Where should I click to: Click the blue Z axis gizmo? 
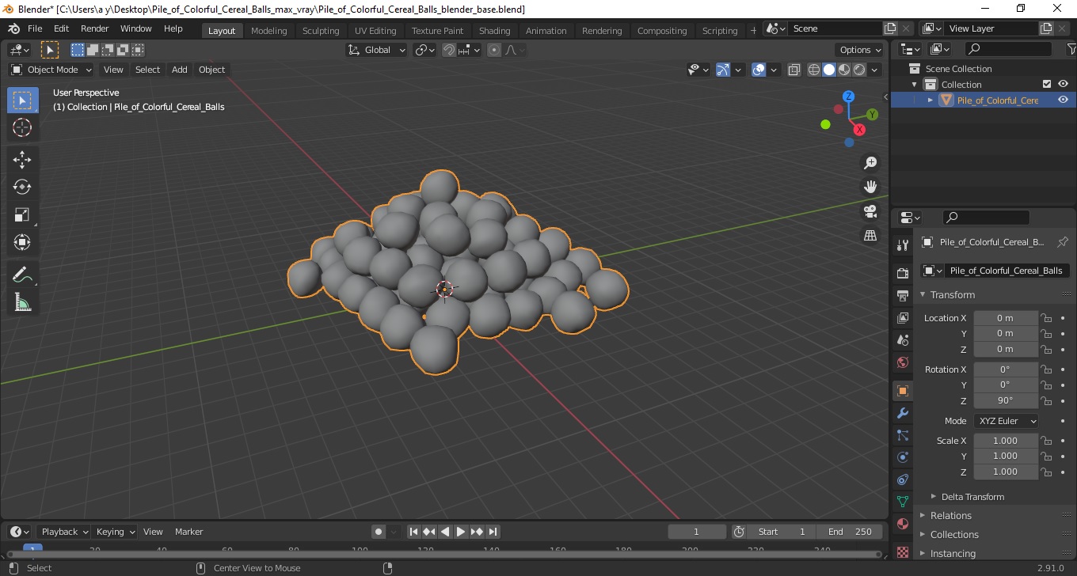pyautogui.click(x=848, y=97)
